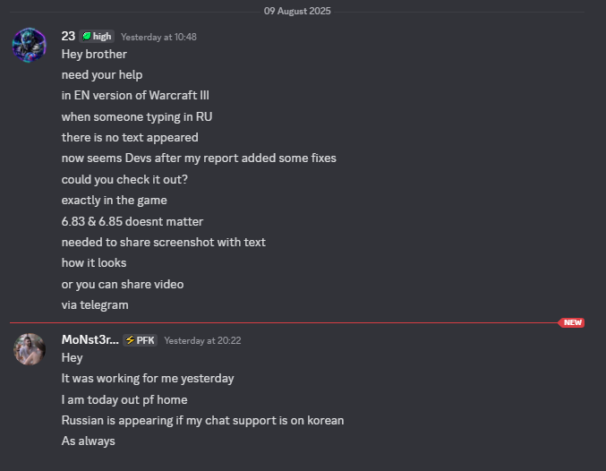This screenshot has width=606, height=471.
Task: Click the red NEW messages marker
Action: [571, 322]
